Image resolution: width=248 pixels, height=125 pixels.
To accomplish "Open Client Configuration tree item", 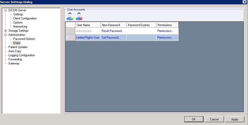I will 25,18.
